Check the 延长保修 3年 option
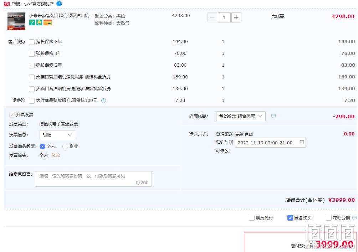Image resolution: width=358 pixels, height=252 pixels. [32, 42]
